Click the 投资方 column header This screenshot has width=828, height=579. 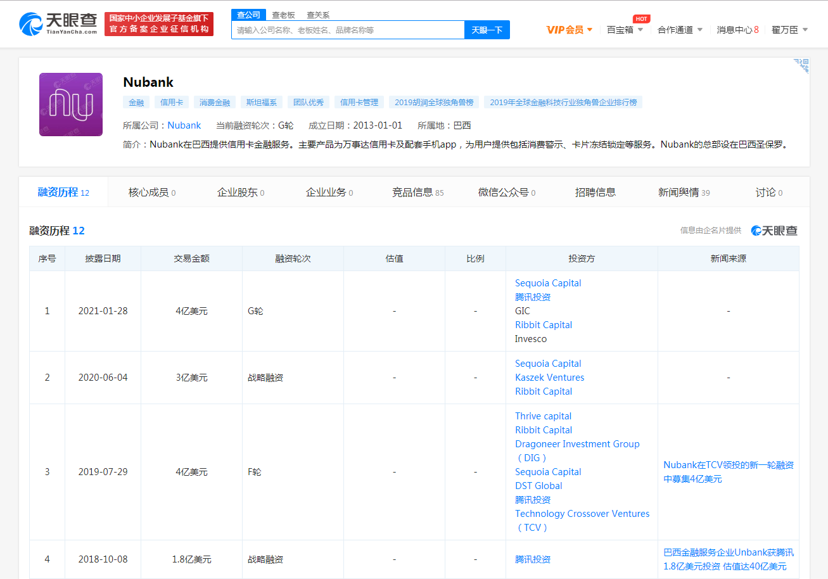pos(582,258)
